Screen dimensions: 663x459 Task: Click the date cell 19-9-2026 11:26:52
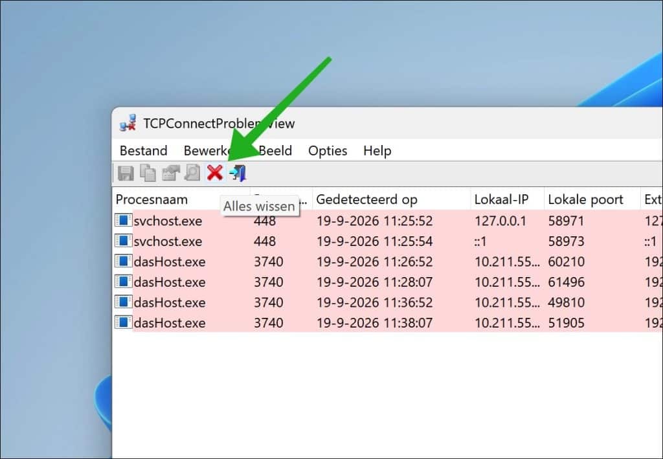pos(375,261)
